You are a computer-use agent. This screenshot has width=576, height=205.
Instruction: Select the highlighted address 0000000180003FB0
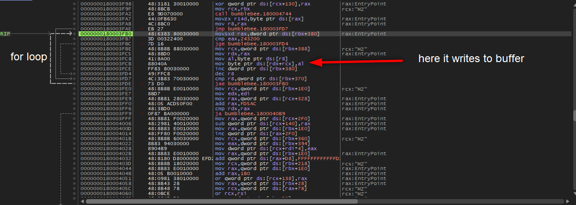105,34
